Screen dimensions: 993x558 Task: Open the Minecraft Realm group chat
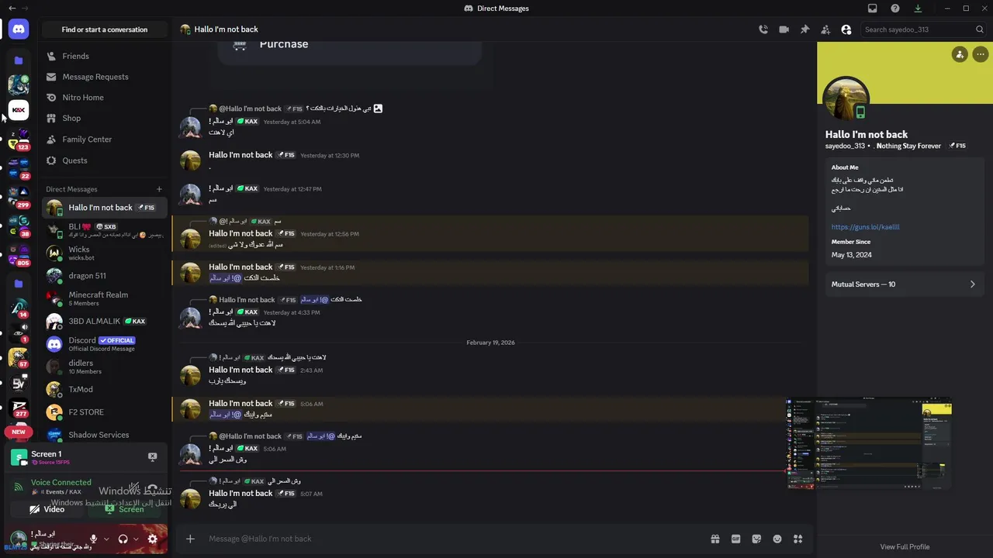pos(104,298)
